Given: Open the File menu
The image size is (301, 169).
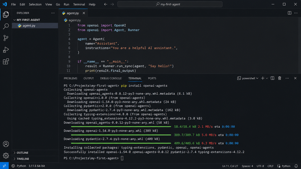Looking at the screenshot, I should (x=14, y=4).
